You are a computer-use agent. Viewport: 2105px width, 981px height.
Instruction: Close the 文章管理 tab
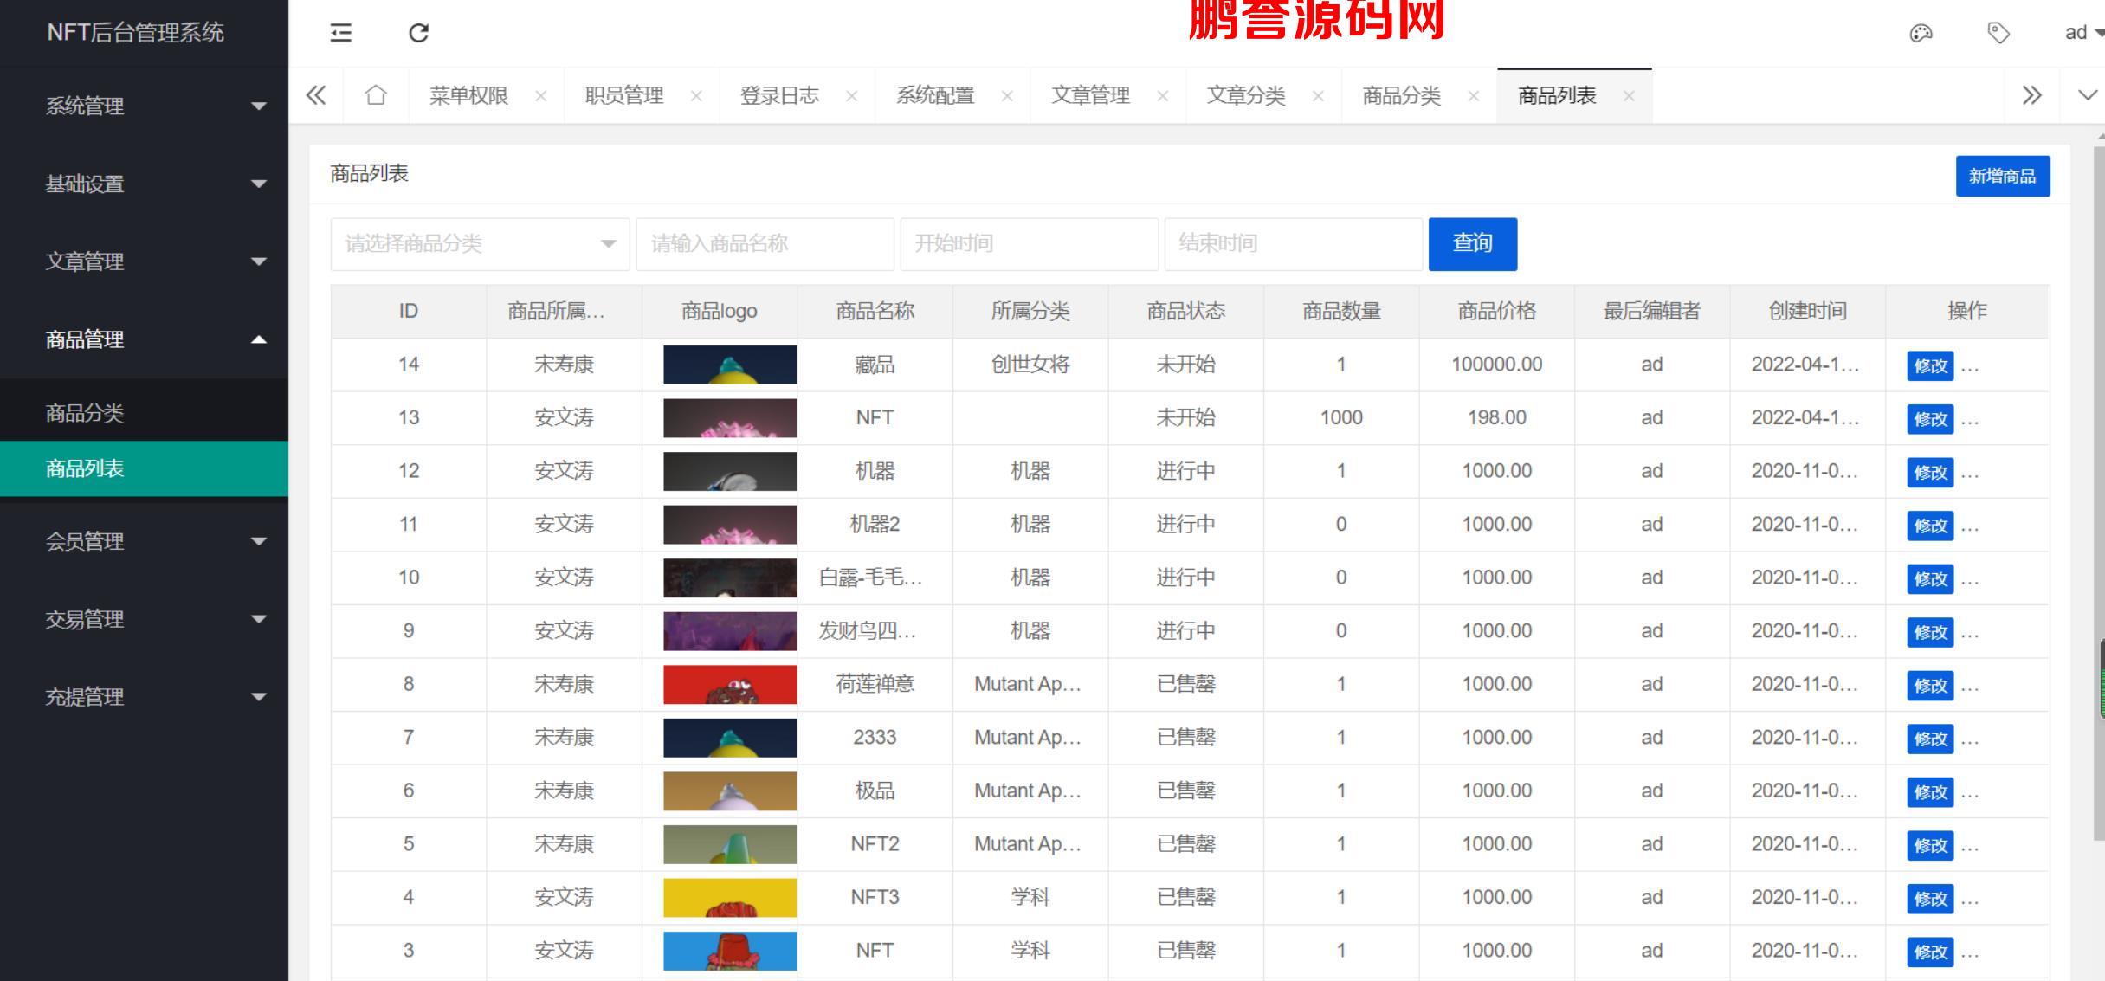1163,96
